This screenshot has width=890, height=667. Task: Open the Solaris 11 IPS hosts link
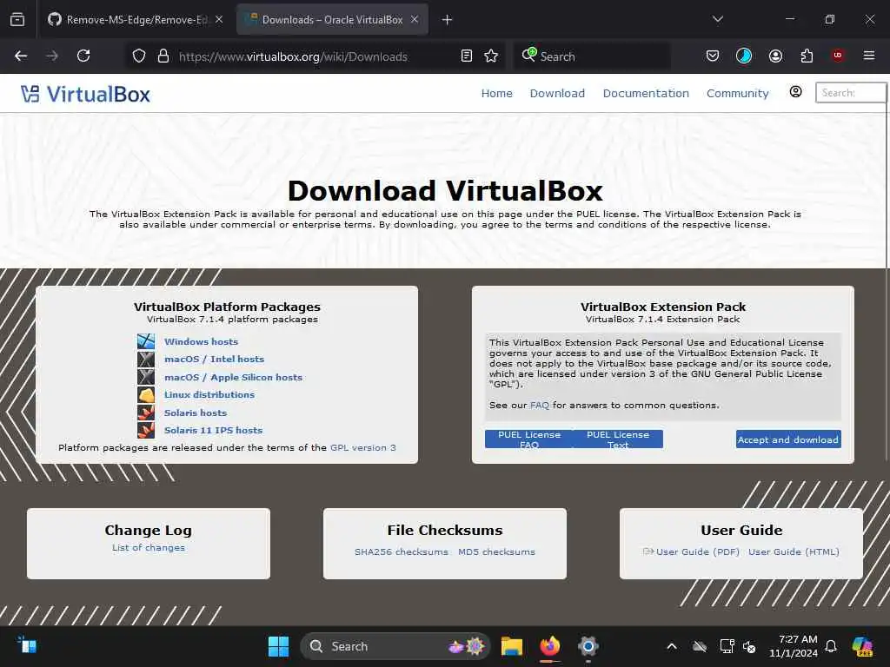click(213, 431)
